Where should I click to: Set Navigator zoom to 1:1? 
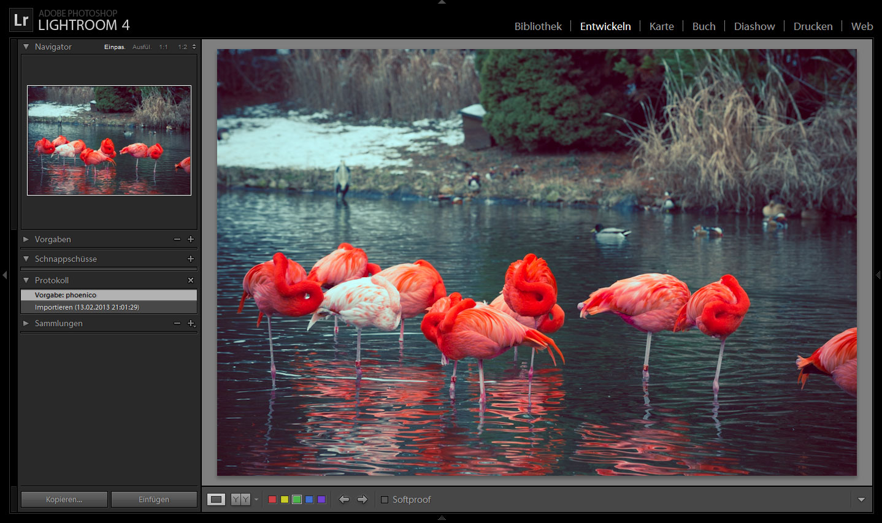[x=163, y=47]
